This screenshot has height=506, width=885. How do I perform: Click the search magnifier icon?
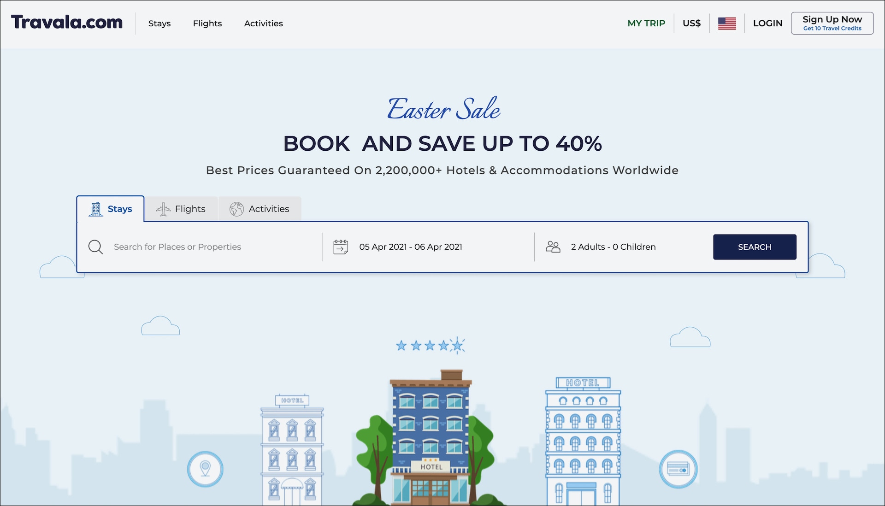[96, 247]
